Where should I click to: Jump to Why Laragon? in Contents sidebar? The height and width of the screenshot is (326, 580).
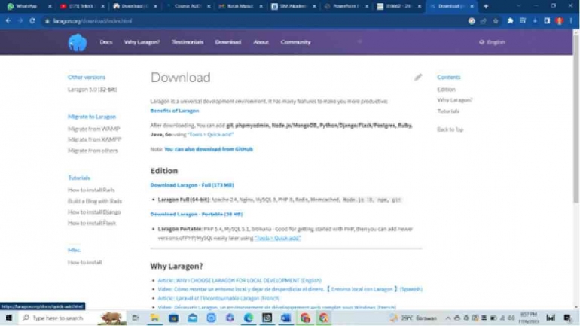point(455,100)
